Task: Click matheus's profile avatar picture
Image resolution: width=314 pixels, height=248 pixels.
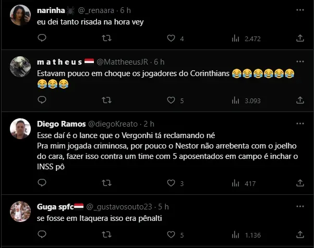Action: point(20,66)
